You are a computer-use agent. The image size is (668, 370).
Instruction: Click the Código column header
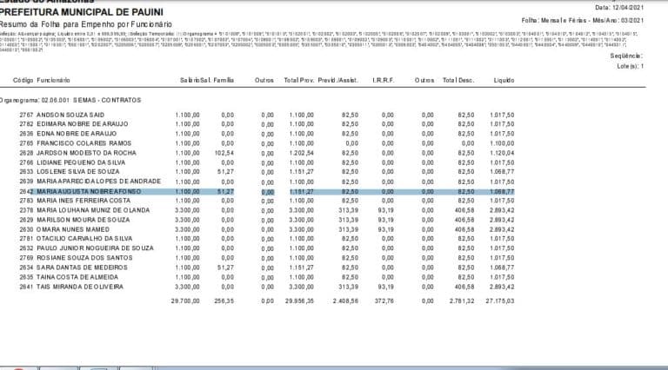(x=23, y=79)
